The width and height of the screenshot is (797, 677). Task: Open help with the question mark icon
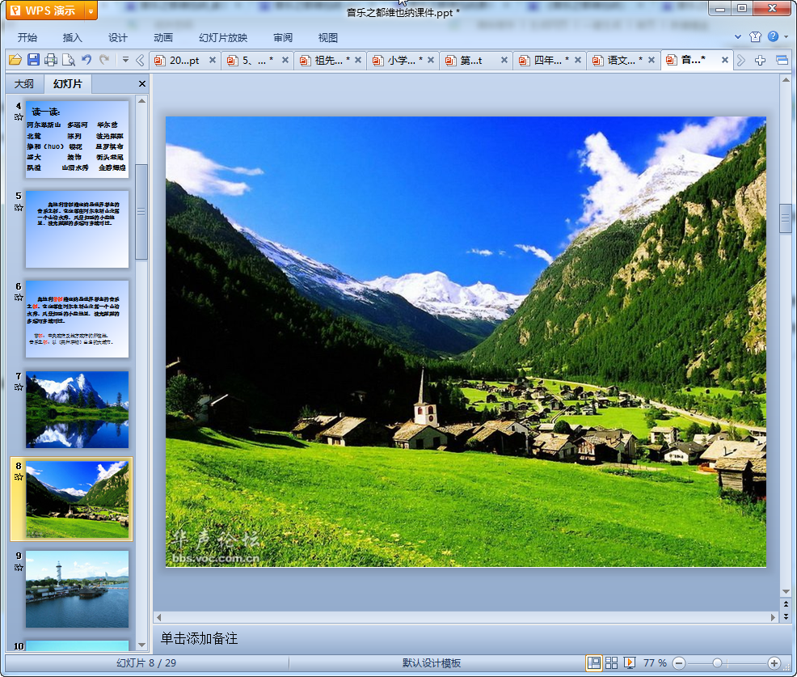(x=773, y=36)
